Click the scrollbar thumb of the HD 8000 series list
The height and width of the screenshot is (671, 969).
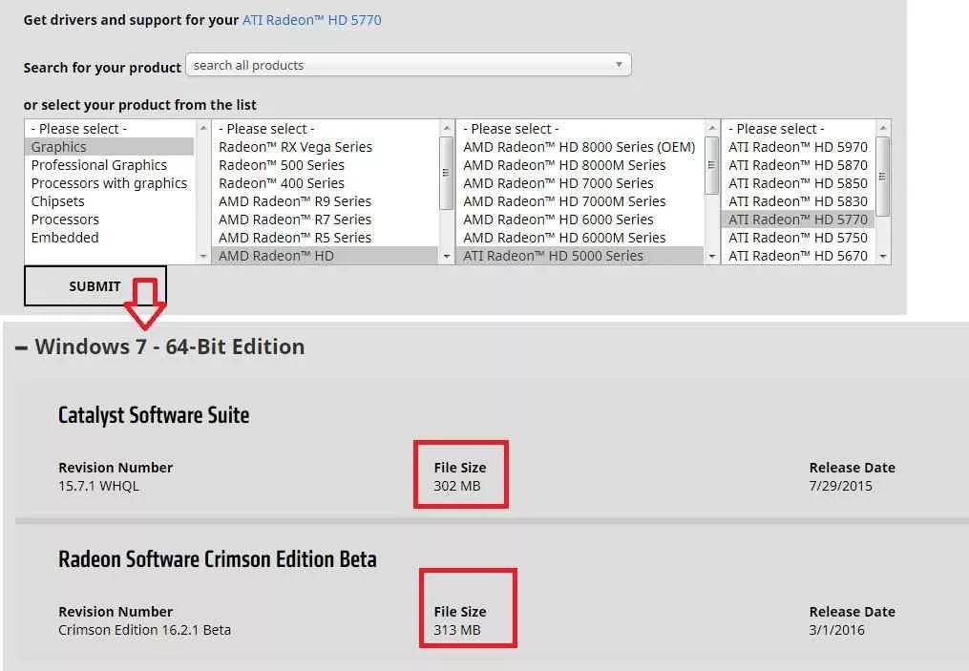click(712, 165)
